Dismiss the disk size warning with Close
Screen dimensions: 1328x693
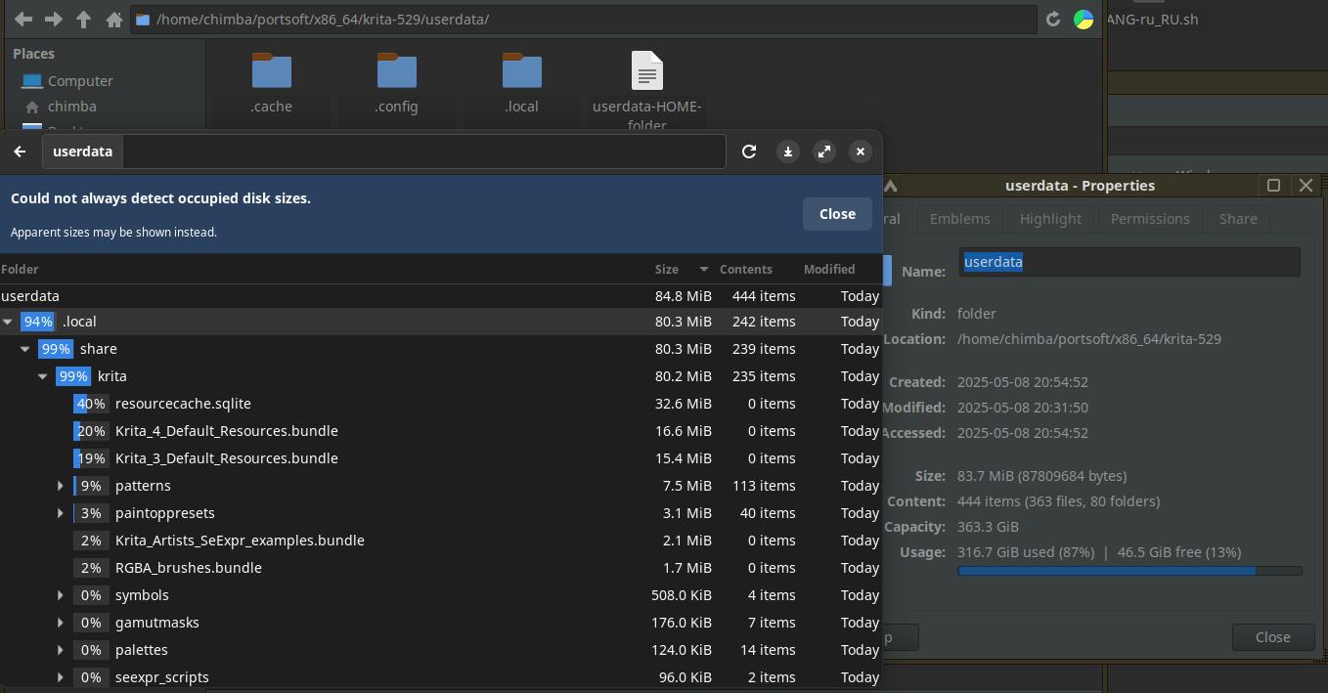pyautogui.click(x=837, y=214)
